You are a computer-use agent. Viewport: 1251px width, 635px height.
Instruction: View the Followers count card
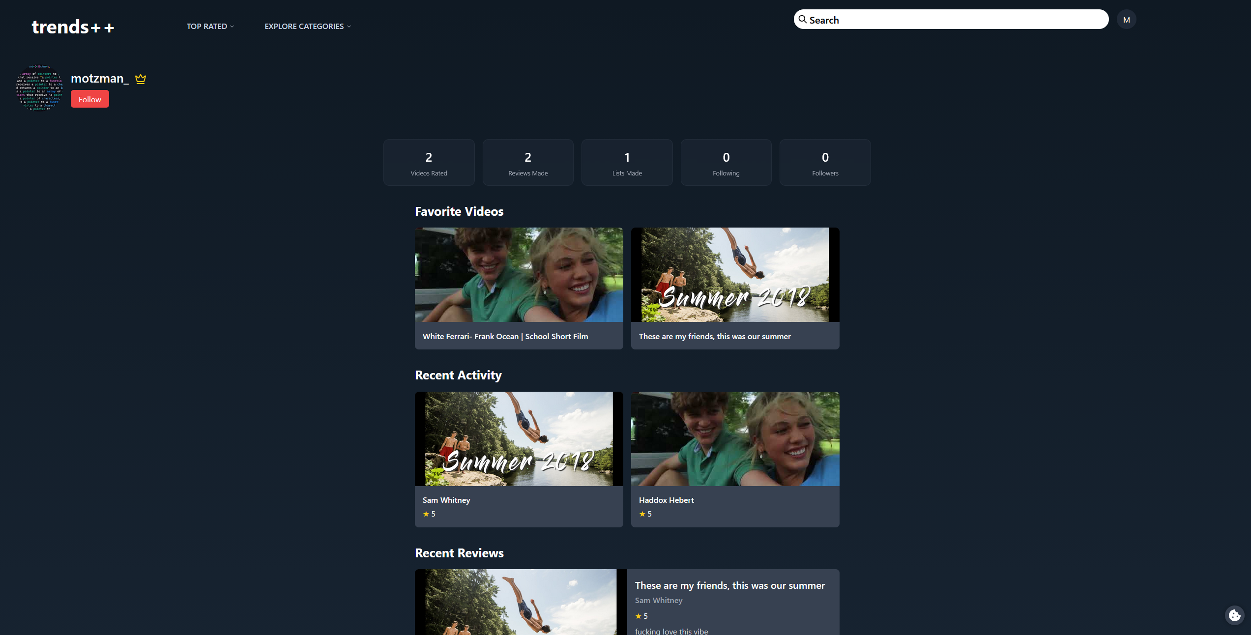click(825, 162)
